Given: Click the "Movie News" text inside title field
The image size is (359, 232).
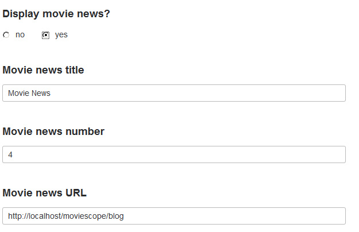Looking at the screenshot, I should coord(29,93).
